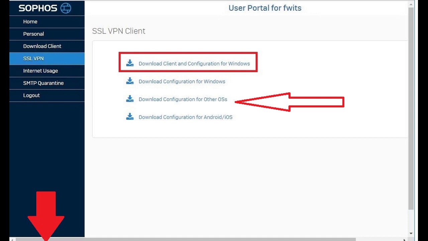The width and height of the screenshot is (428, 241).
Task: Open SMTP Quarantine page
Action: 47,83
